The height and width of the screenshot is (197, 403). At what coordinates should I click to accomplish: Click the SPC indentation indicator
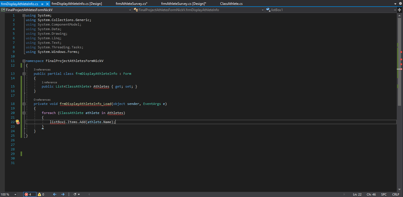point(384,194)
